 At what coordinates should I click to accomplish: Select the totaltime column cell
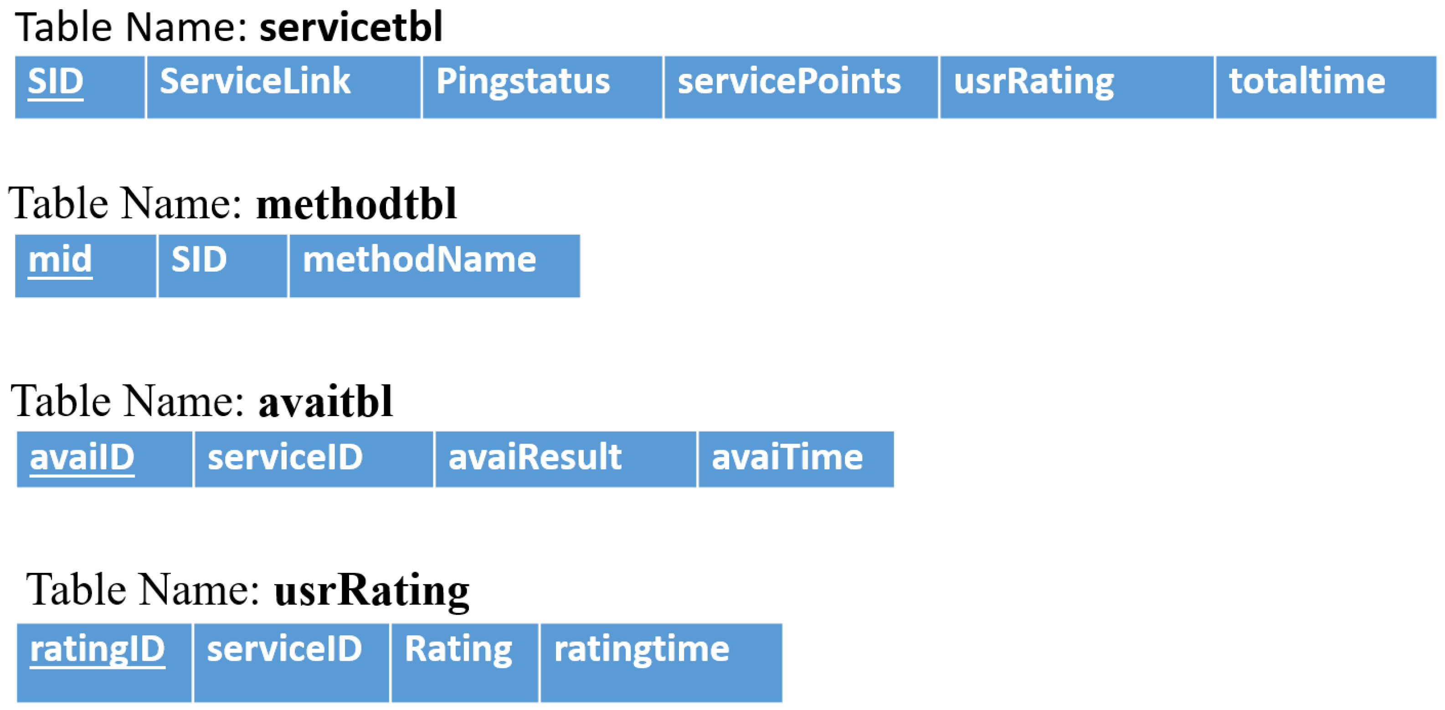click(x=1307, y=82)
